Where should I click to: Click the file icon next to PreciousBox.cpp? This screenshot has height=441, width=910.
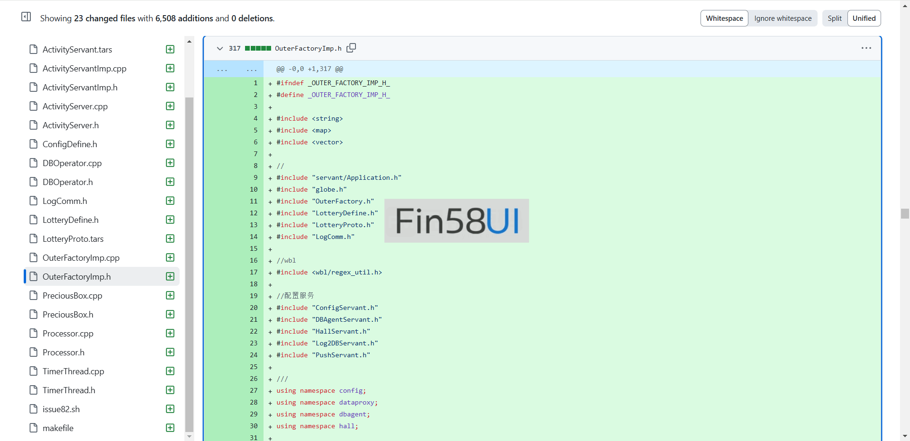(33, 296)
